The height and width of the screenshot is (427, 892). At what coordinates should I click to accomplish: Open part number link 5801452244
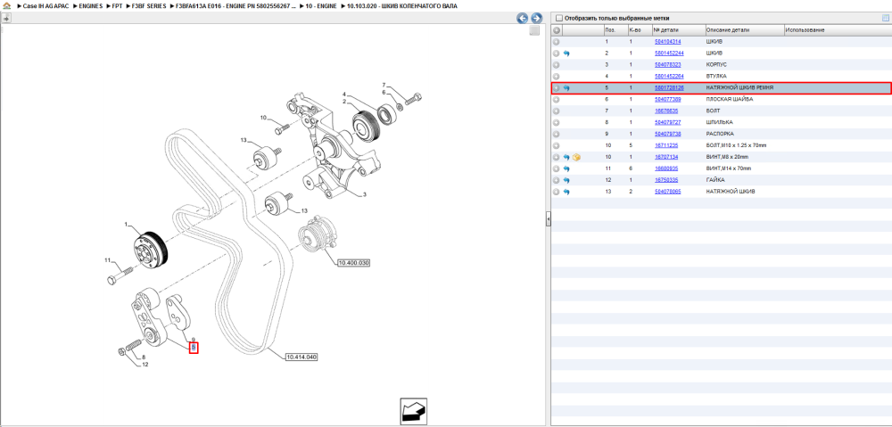click(669, 53)
